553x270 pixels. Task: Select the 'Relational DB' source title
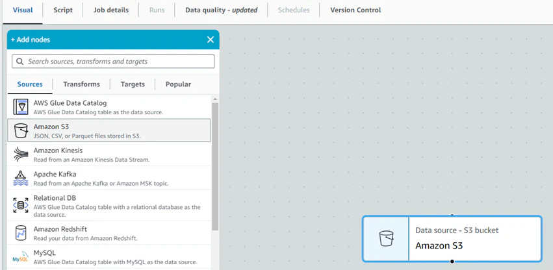point(55,198)
